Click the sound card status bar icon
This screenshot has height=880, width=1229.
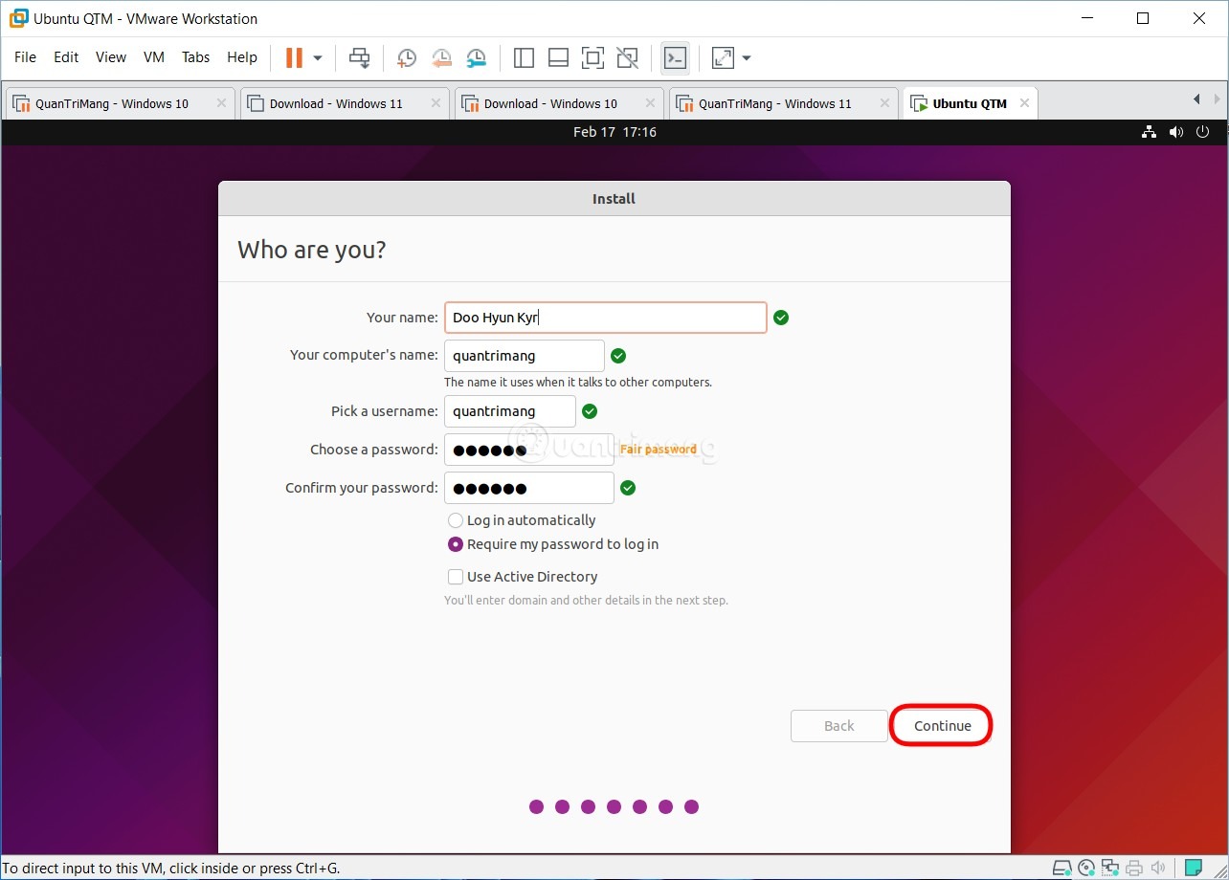click(x=1158, y=869)
